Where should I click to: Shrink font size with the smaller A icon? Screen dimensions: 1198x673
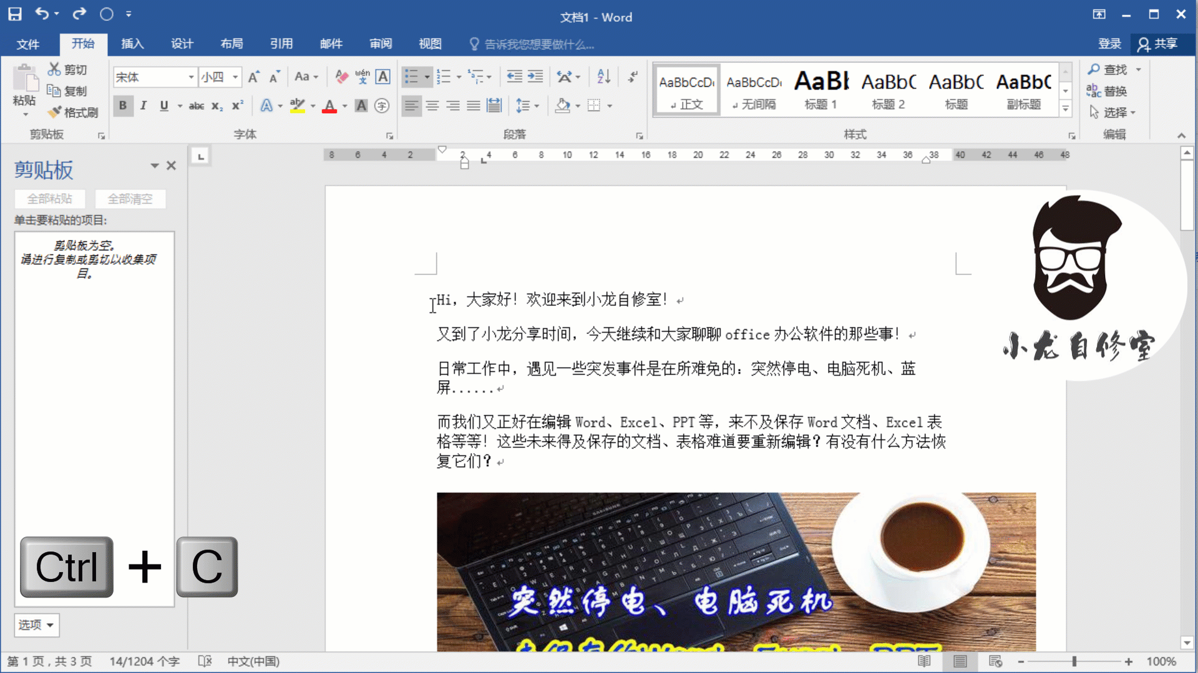(274, 77)
